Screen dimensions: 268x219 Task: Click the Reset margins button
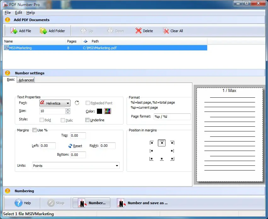point(75,146)
